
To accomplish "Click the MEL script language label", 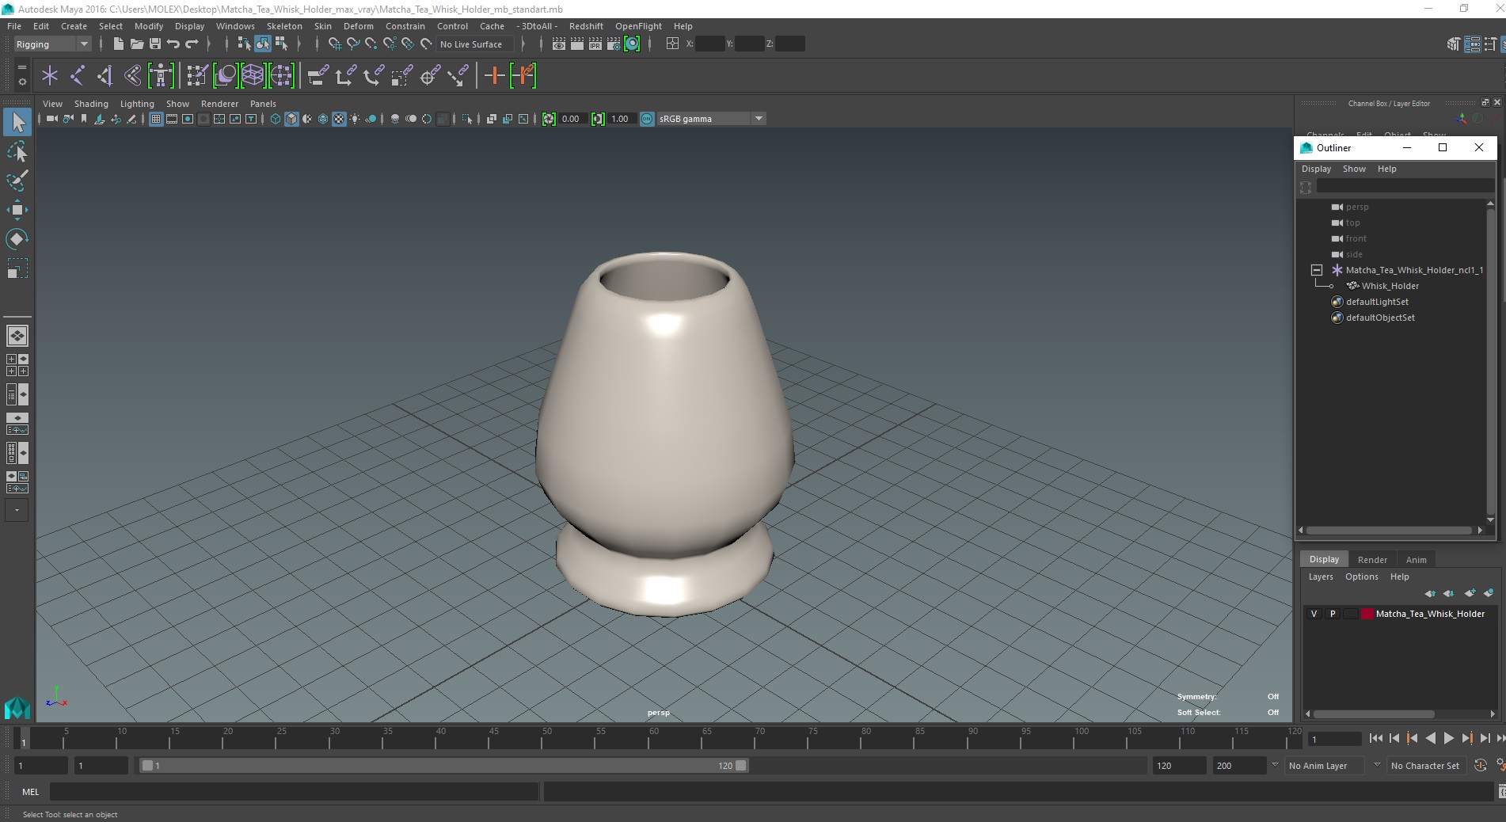I will tap(30, 791).
